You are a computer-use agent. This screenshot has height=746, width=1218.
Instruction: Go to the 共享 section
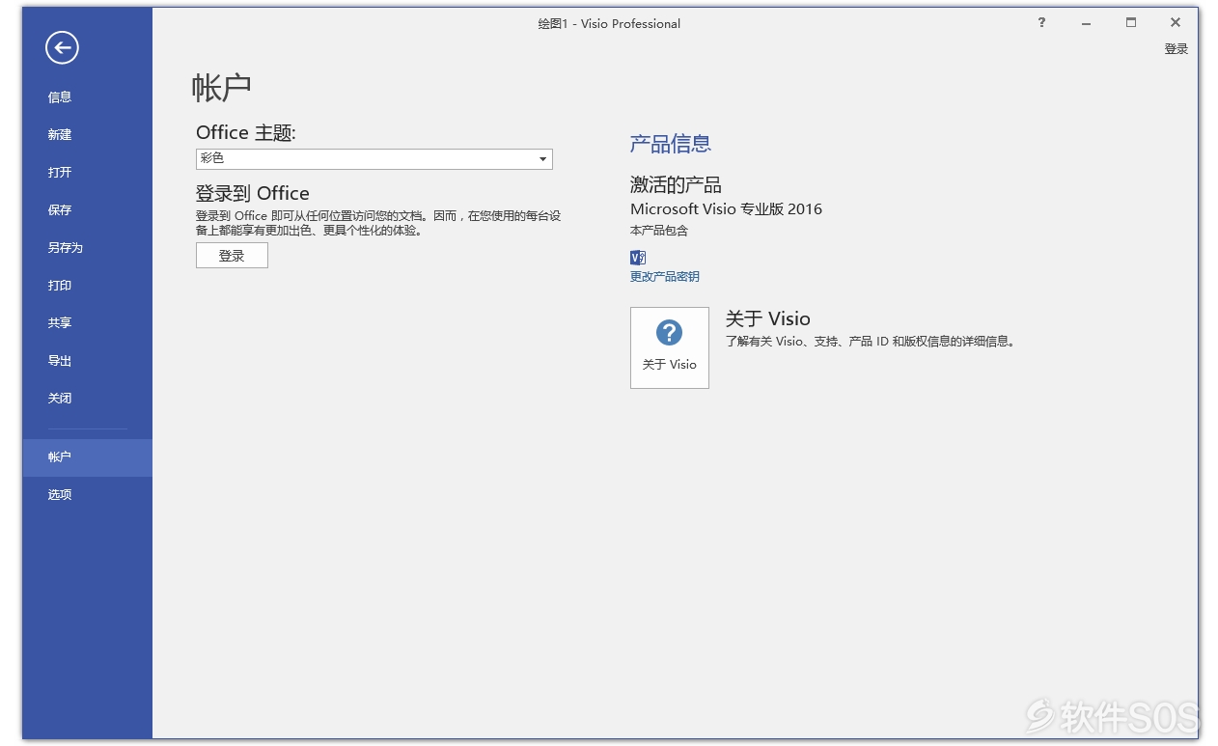[60, 322]
